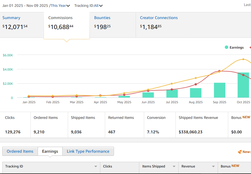Click the Shipped Items value 9,036
This screenshot has height=174, width=251.
(76, 132)
